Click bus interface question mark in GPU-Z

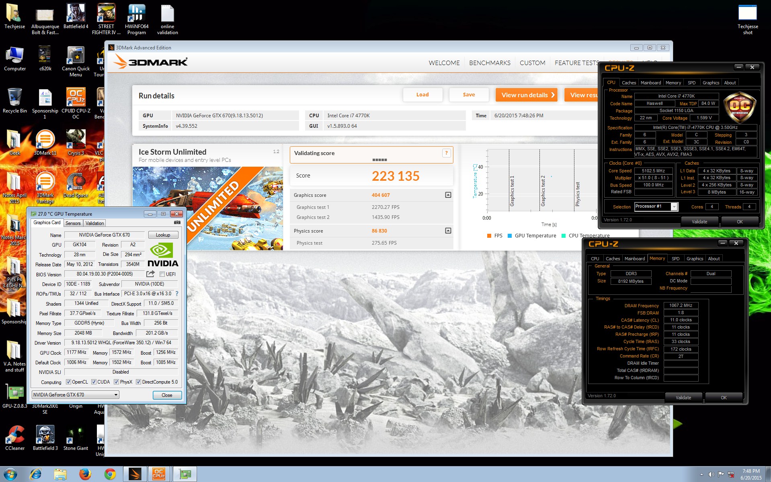tap(177, 294)
